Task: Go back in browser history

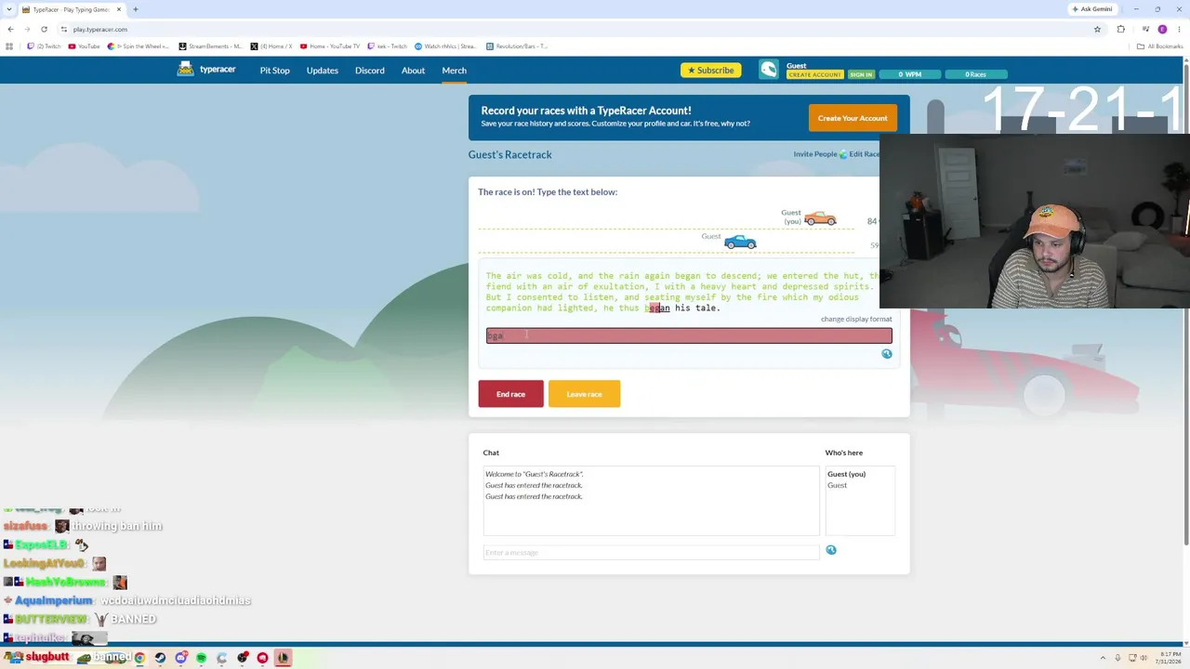Action: click(10, 29)
